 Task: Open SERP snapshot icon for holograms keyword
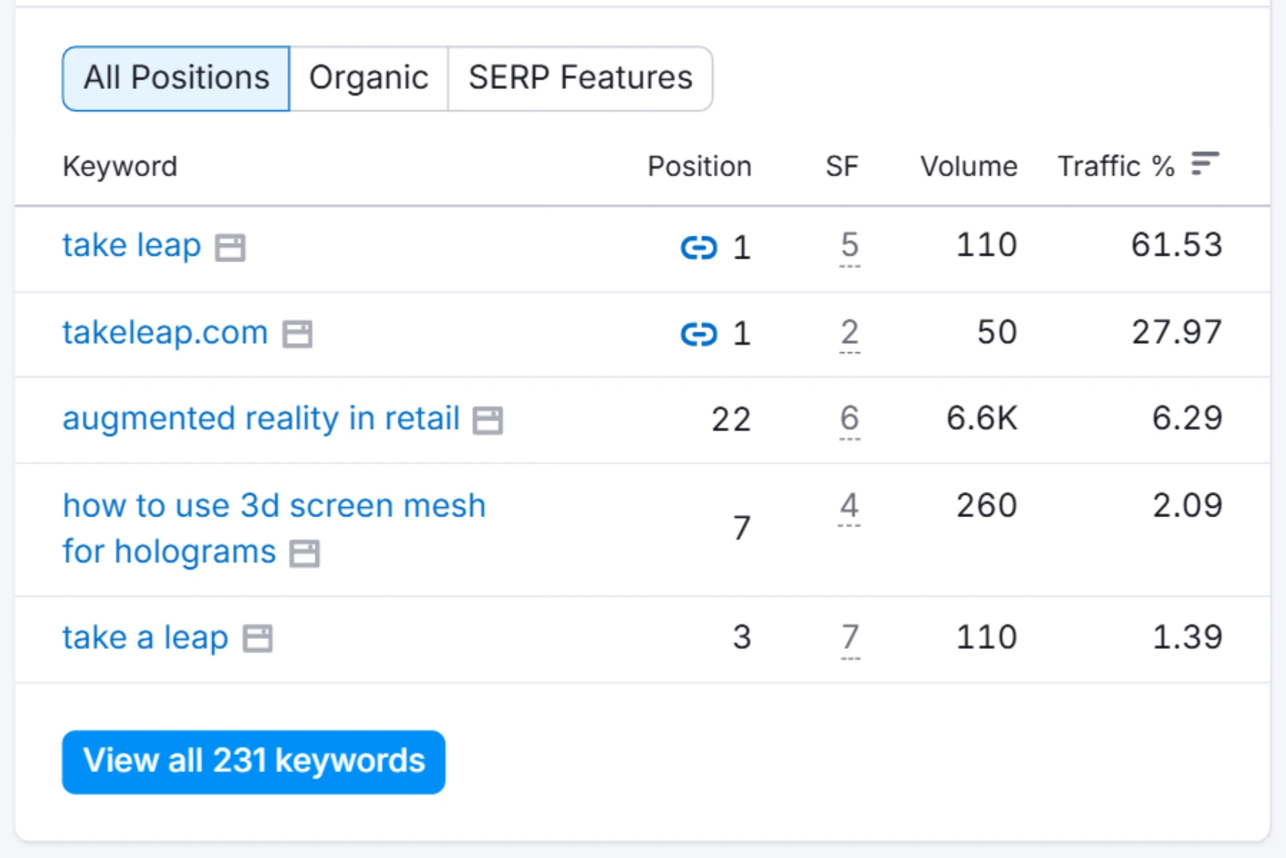[x=304, y=554]
